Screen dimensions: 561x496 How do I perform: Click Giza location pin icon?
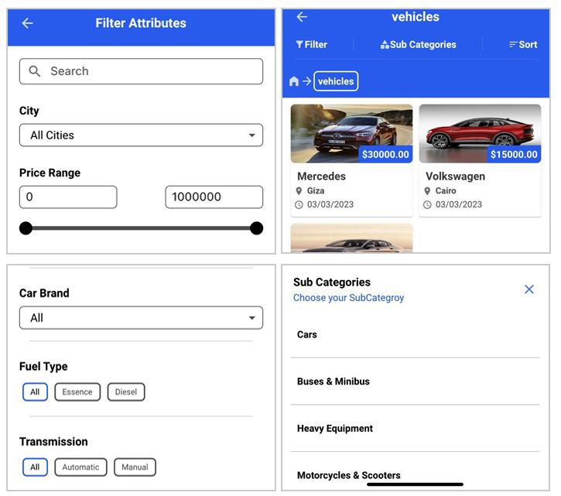[x=299, y=191]
